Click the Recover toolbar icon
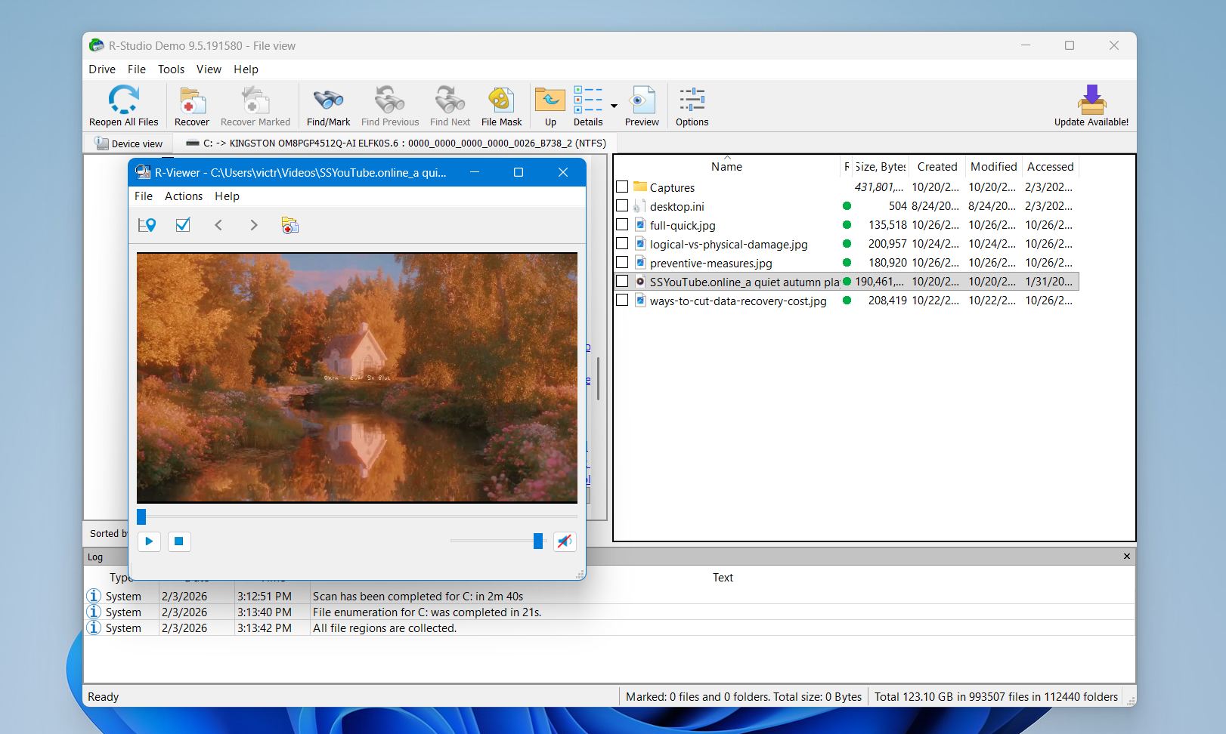Screen dimensions: 1226x734 (192, 100)
